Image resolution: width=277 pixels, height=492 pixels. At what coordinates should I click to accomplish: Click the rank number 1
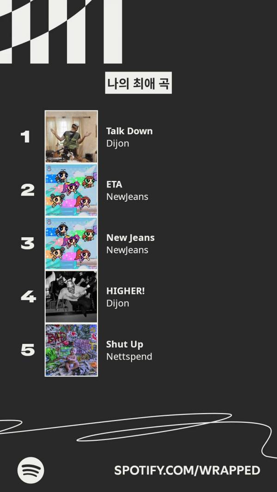coord(25,137)
